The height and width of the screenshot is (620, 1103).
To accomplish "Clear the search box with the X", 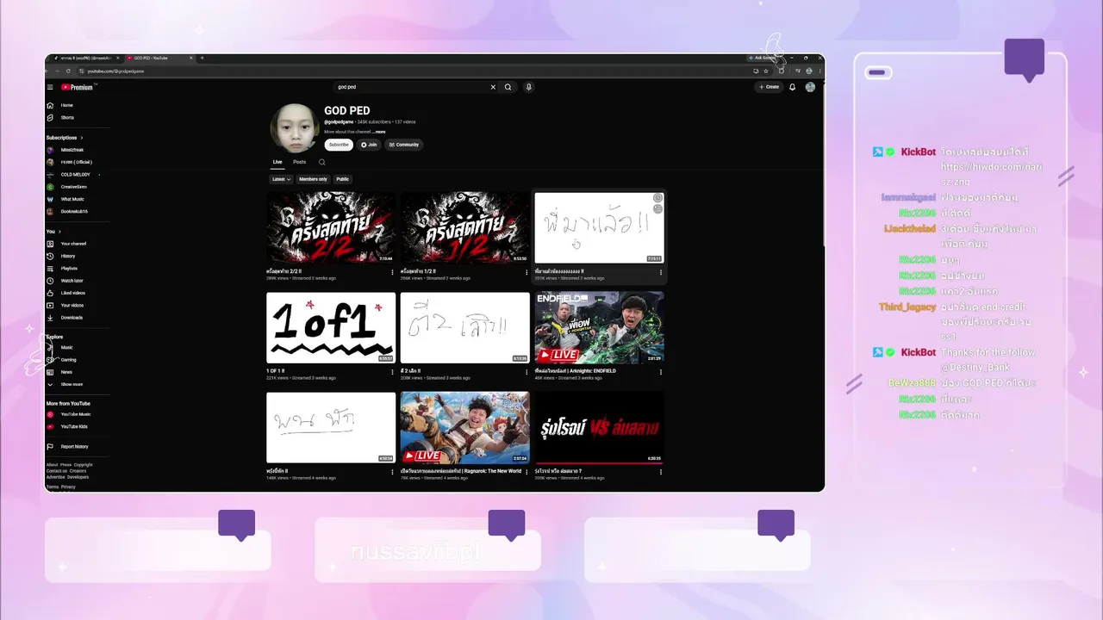I will click(493, 87).
